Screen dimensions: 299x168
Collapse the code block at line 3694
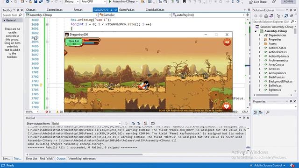point(47,42)
